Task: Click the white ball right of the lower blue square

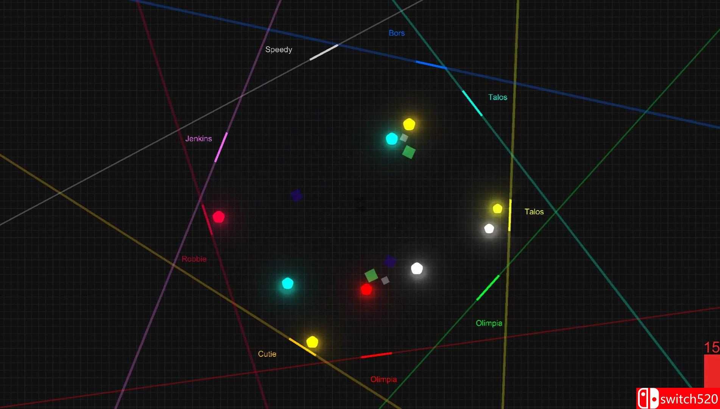Action: pos(417,269)
